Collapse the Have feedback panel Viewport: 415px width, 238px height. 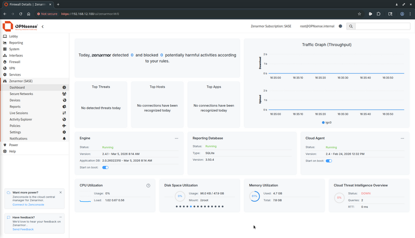61,217
